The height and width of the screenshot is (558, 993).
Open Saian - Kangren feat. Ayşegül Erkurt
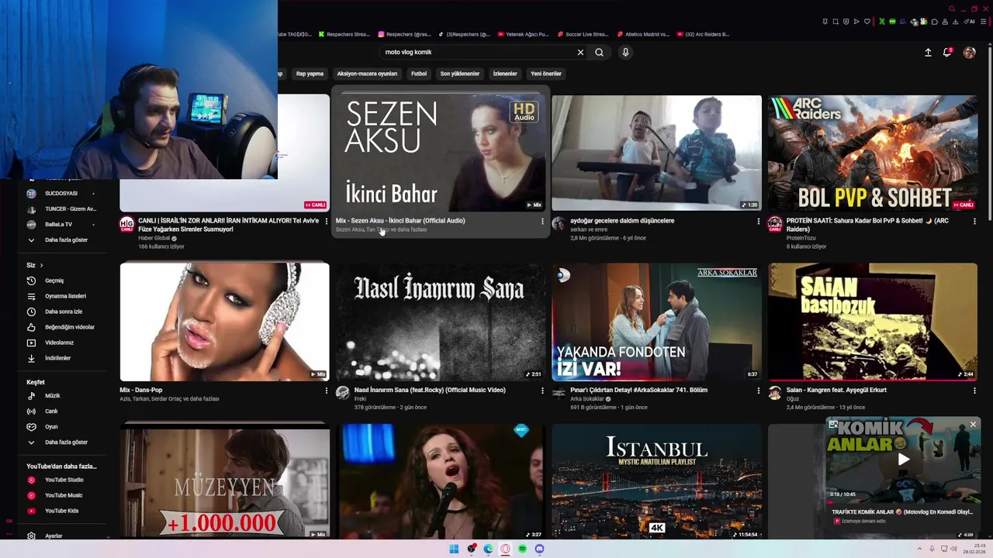[x=836, y=390]
